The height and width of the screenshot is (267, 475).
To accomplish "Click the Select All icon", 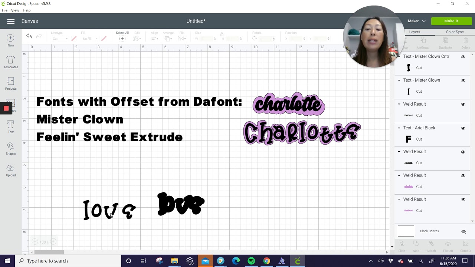I will [x=122, y=39].
